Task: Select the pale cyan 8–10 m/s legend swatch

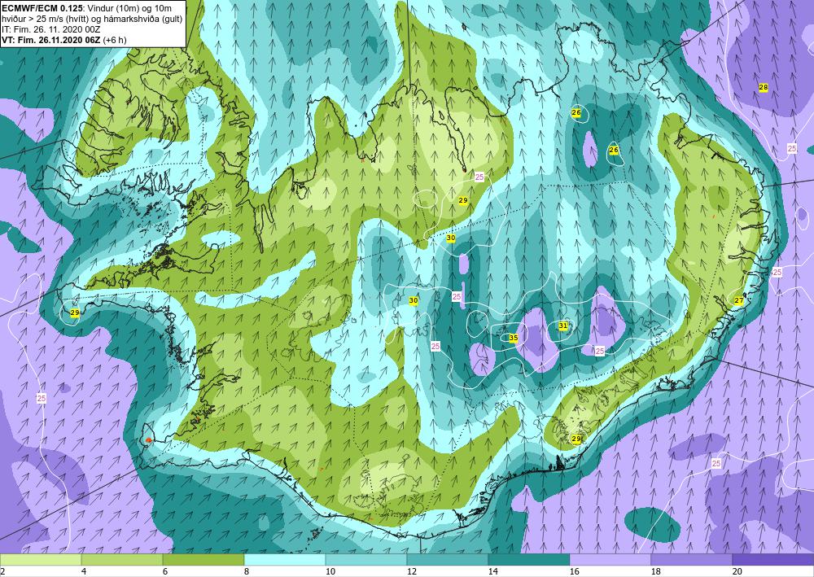Action: [x=285, y=560]
